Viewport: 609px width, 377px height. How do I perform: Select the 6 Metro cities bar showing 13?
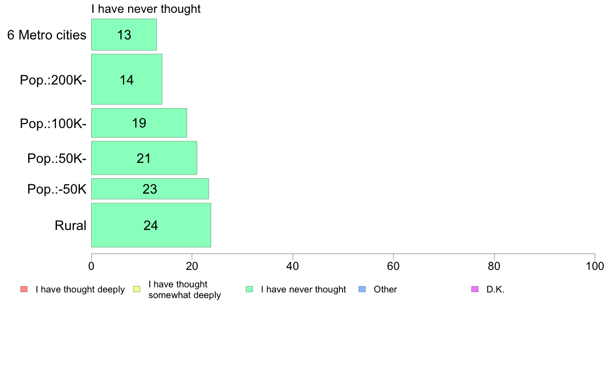pyautogui.click(x=124, y=34)
